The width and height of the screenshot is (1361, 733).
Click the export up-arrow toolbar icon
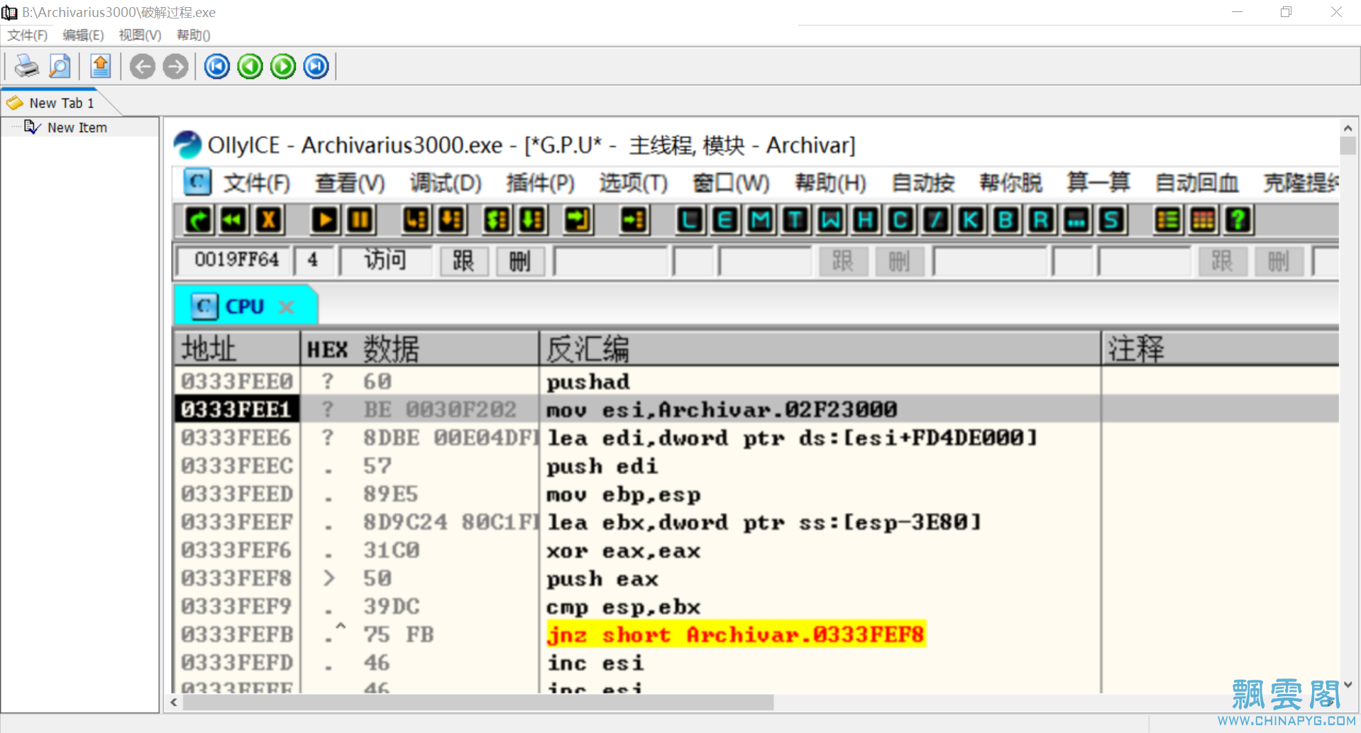(x=101, y=66)
